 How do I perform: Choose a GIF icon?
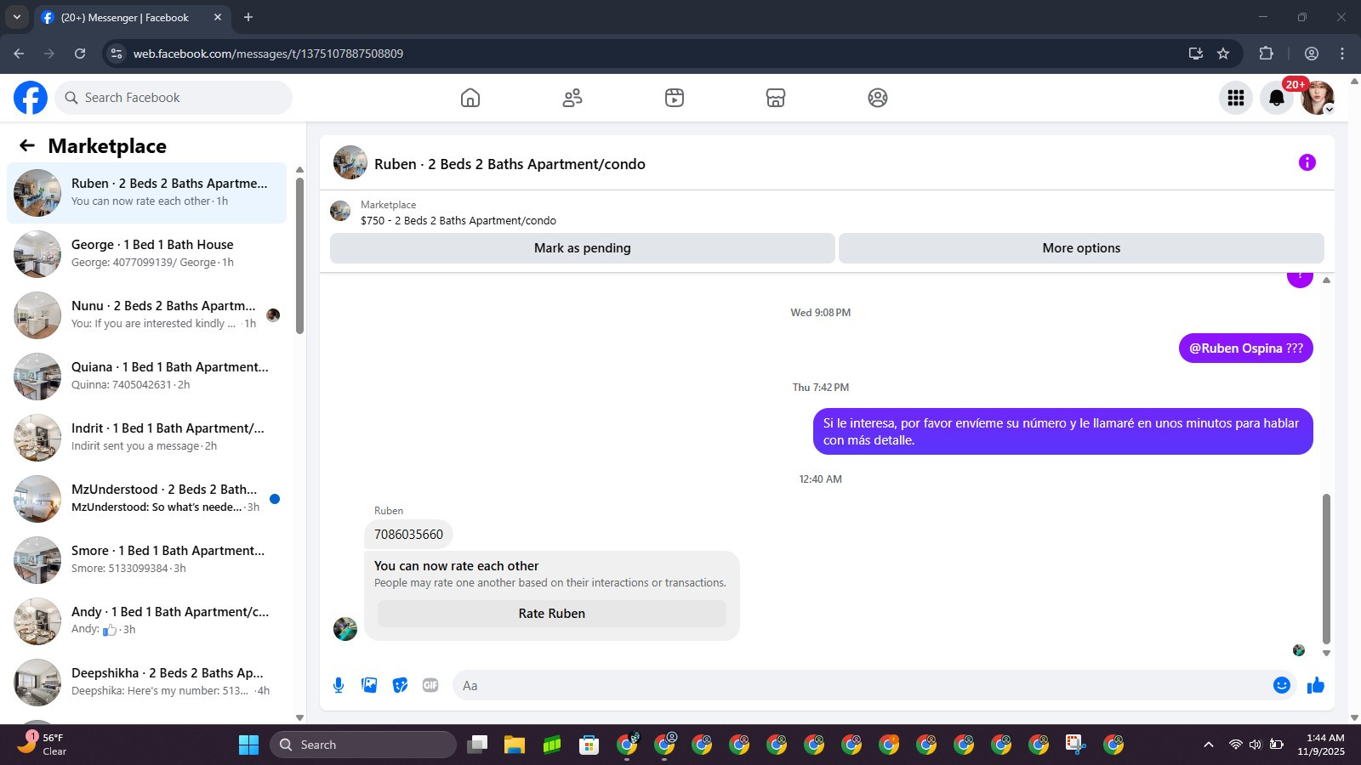[430, 685]
